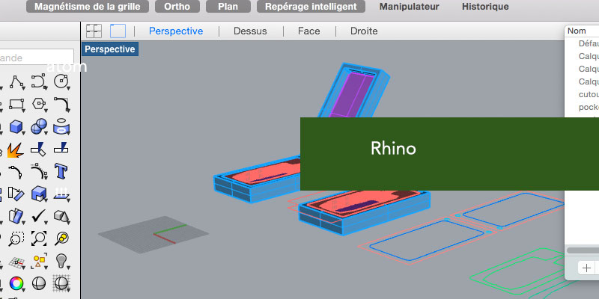The width and height of the screenshot is (599, 299).
Task: Click the yellow shapes selection tool
Action: pos(39,261)
